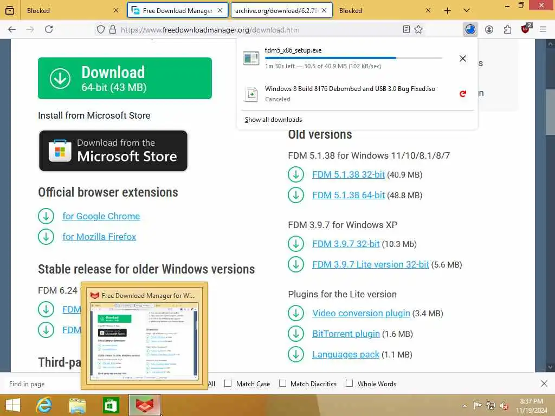Click download arrow icon beside FDM 3.9.7 32-bit
Screen dimensions: 555x416
pyautogui.click(x=296, y=244)
